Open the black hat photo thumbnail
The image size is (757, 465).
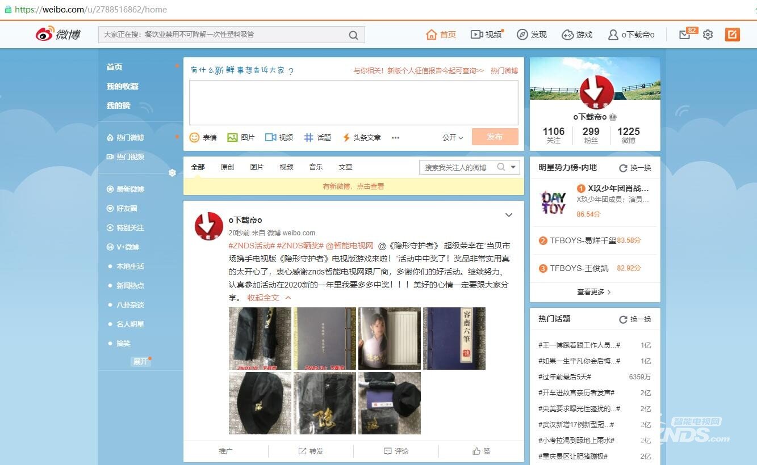tap(260, 403)
